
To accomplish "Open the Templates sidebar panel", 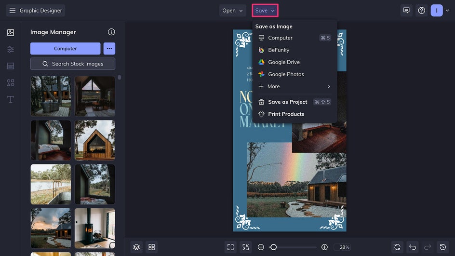I will (x=11, y=66).
